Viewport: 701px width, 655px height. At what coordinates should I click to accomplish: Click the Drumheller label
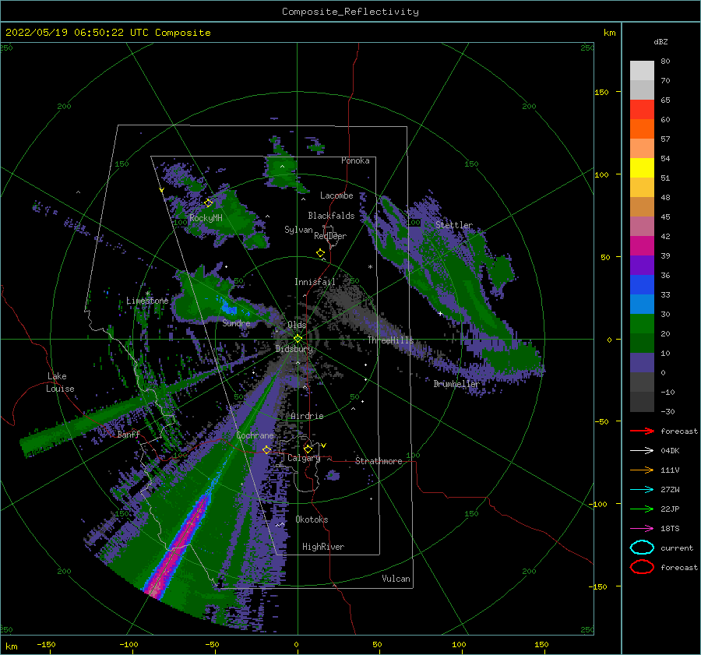(456, 384)
